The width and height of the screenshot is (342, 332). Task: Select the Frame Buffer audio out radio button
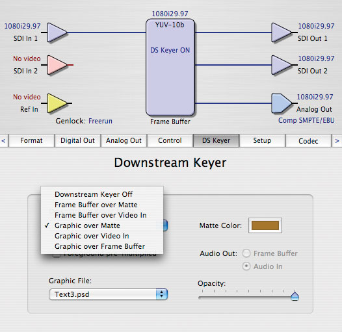246,253
